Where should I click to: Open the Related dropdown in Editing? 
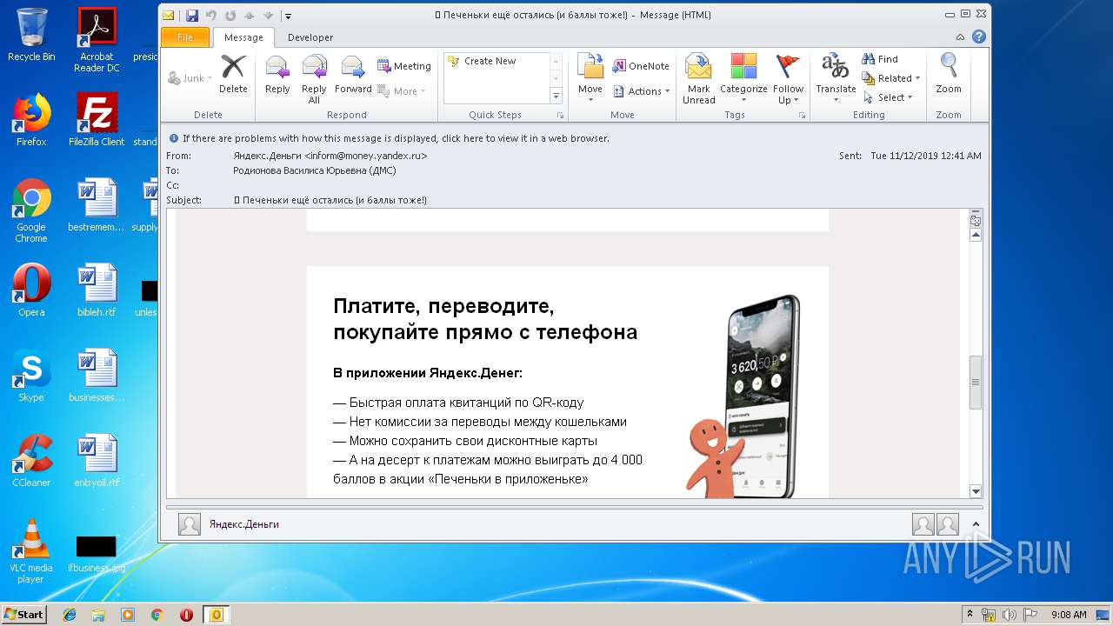891,78
